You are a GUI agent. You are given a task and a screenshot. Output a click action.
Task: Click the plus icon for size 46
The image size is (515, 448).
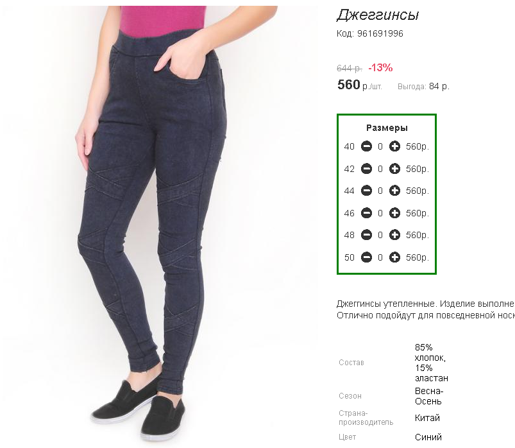pyautogui.click(x=394, y=213)
